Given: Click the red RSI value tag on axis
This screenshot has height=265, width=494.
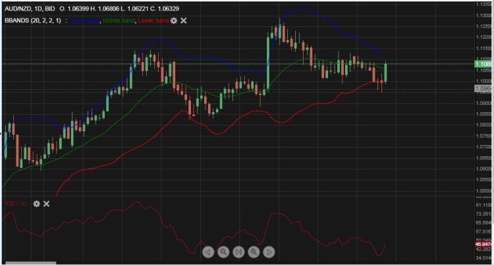Looking at the screenshot, I should pyautogui.click(x=483, y=243).
